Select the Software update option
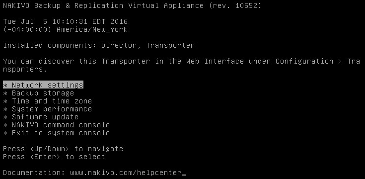This screenshot has width=365, height=179. 41,117
